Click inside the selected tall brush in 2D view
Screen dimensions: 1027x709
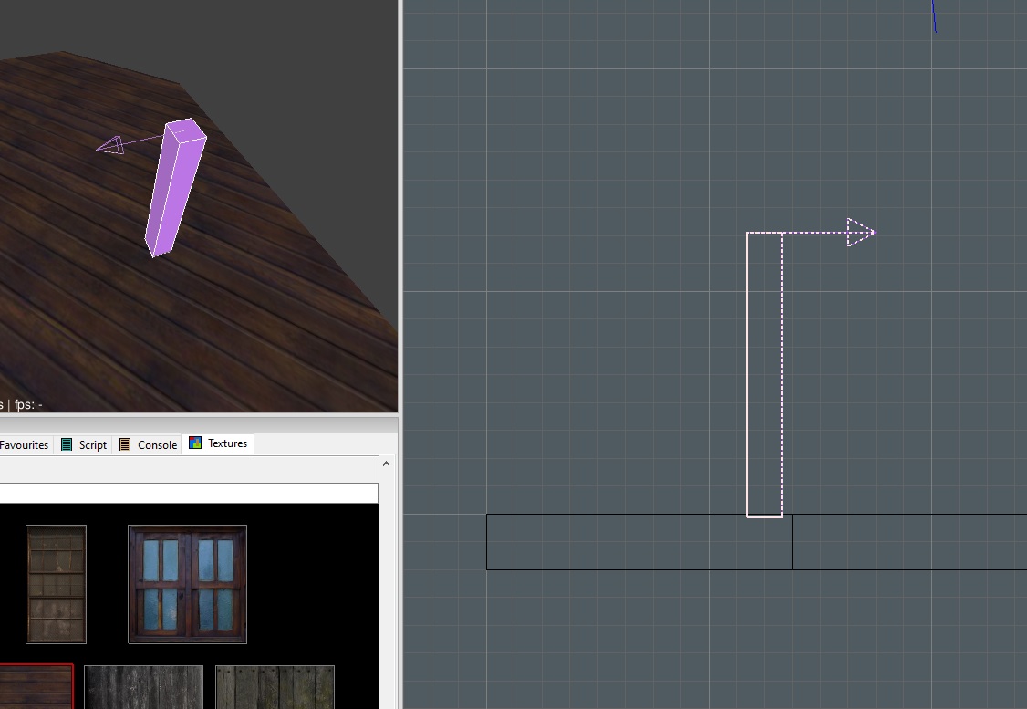764,374
